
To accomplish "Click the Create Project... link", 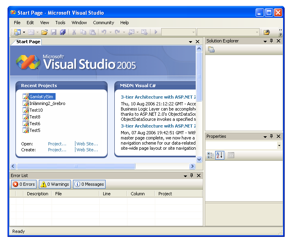I will [x=57, y=150].
